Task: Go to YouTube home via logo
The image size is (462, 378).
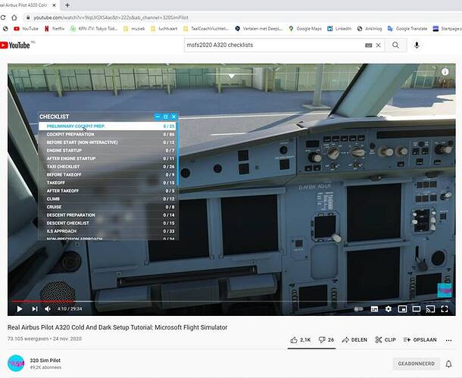Action: click(x=15, y=45)
